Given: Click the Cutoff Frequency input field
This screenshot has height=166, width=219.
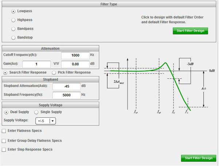Looking at the screenshot, I should pos(75,56).
